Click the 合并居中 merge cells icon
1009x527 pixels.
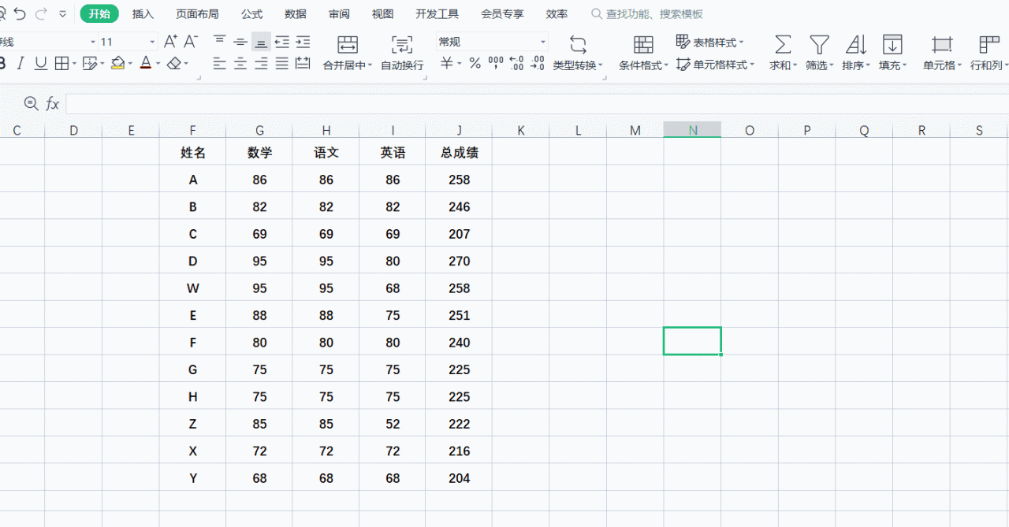click(348, 44)
